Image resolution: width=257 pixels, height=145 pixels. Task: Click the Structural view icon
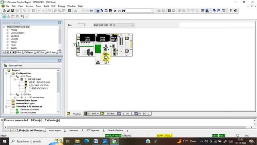[x=5, y=65]
